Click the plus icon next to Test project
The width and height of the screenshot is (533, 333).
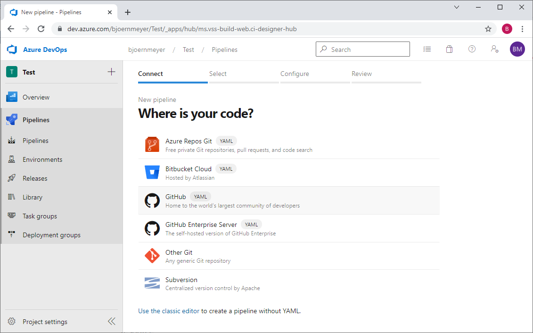coord(111,72)
